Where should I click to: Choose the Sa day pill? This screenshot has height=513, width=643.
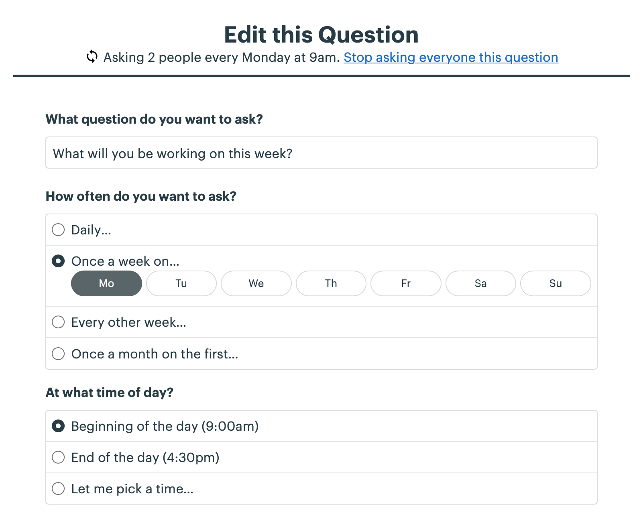pyautogui.click(x=481, y=283)
